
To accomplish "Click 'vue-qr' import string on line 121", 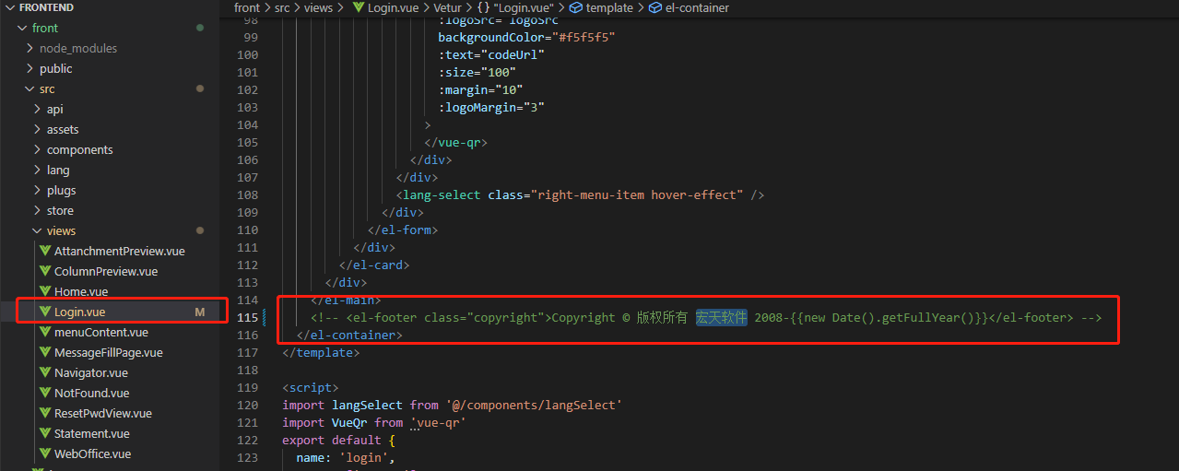I will pos(438,422).
